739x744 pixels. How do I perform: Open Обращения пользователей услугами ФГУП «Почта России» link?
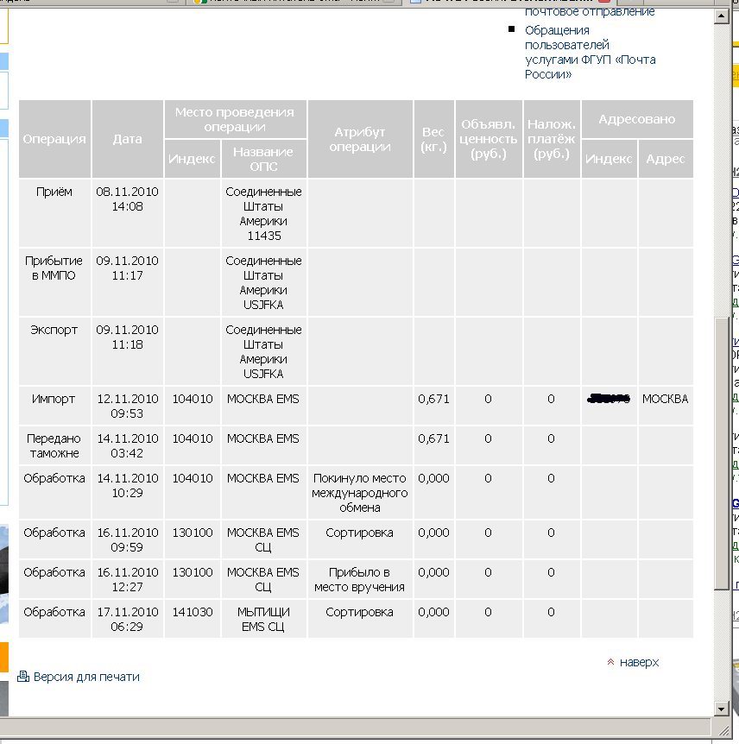point(591,52)
